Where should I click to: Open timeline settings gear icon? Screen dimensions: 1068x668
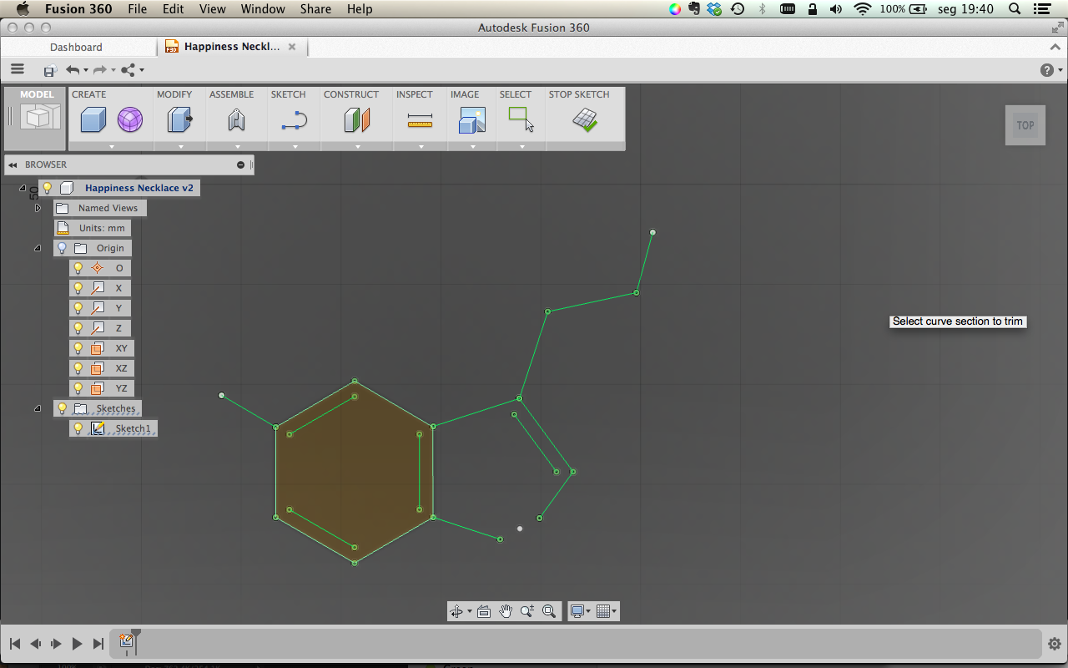(1054, 644)
